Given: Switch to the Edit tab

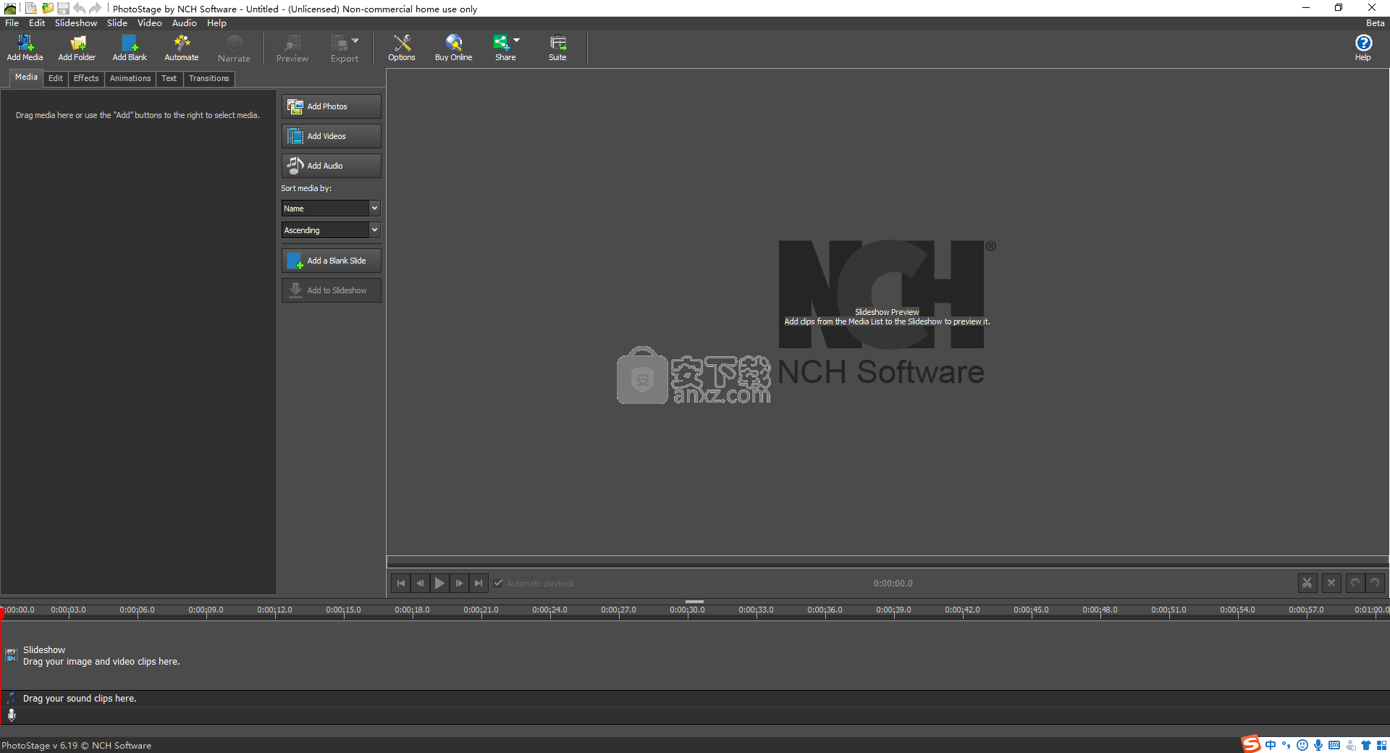Looking at the screenshot, I should (56, 78).
